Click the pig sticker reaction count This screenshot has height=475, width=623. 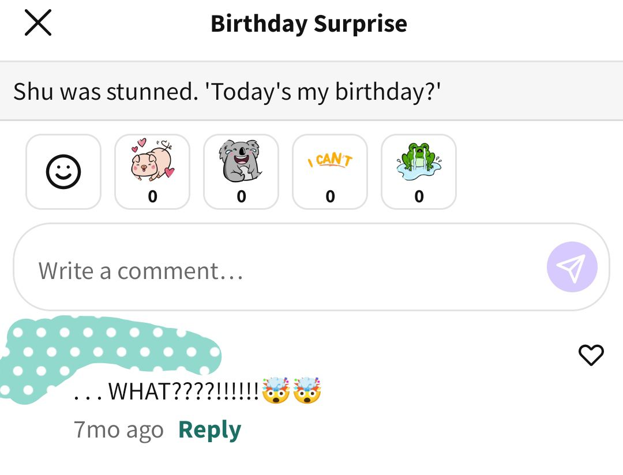pyautogui.click(x=152, y=197)
